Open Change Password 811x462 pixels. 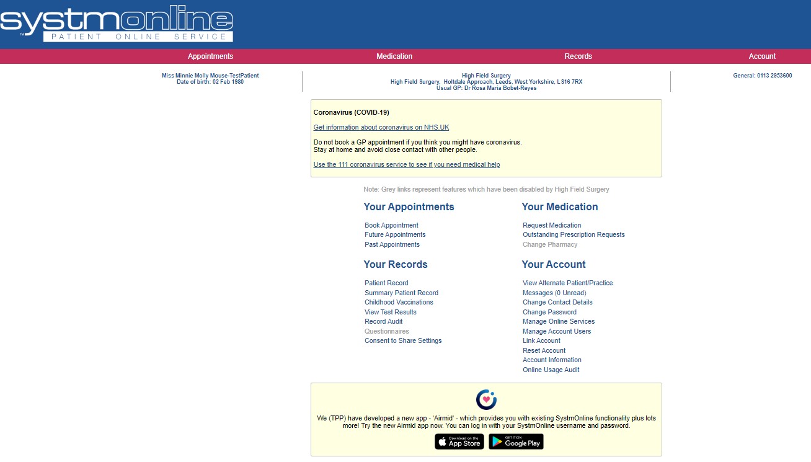549,311
